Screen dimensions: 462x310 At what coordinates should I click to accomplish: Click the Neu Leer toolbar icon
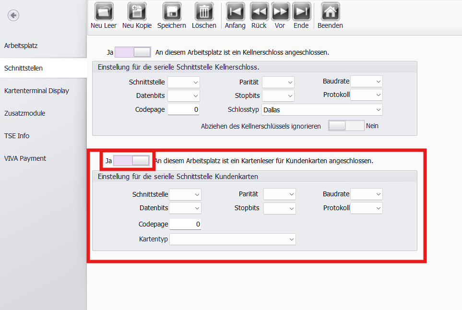click(104, 12)
